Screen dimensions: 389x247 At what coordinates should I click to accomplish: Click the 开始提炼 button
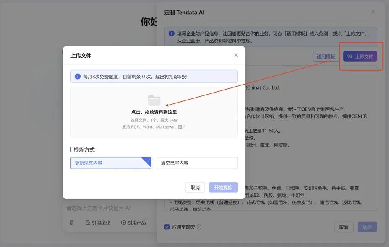coord(223,188)
